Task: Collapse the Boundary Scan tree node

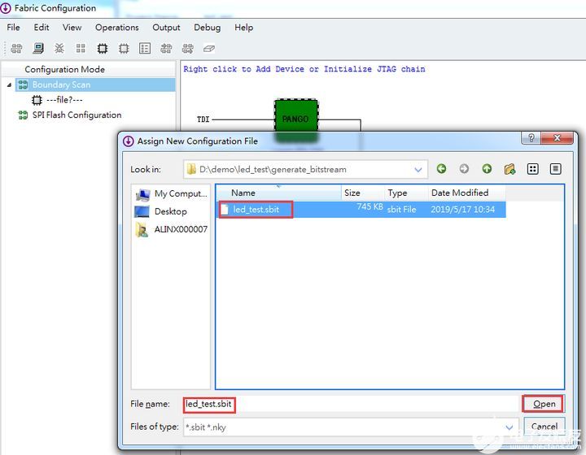Action: tap(9, 85)
